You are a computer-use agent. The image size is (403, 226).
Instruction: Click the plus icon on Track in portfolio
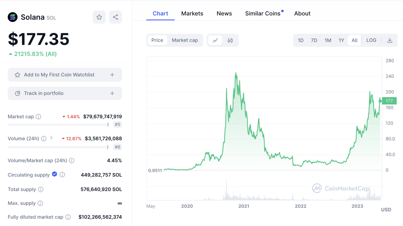[x=112, y=93]
